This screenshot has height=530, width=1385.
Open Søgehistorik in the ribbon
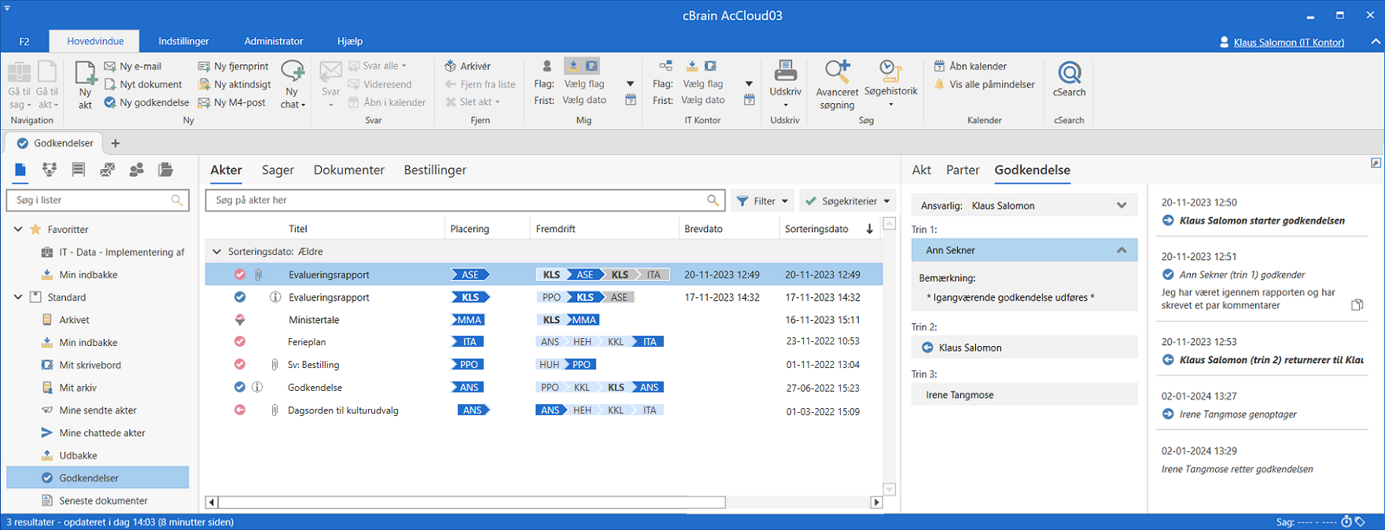click(x=890, y=72)
